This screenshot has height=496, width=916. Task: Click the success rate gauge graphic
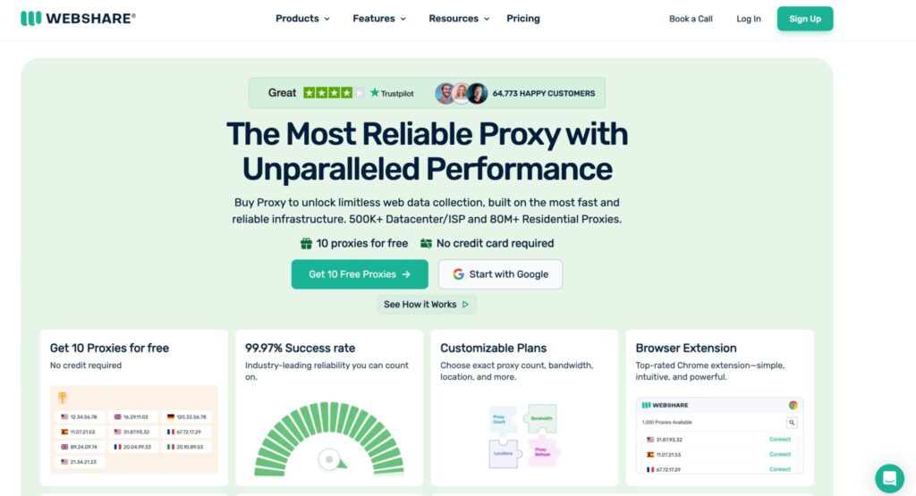point(329,438)
